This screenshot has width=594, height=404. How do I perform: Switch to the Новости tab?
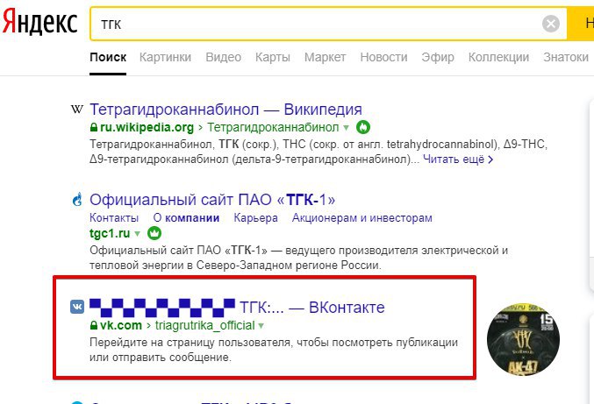click(383, 57)
